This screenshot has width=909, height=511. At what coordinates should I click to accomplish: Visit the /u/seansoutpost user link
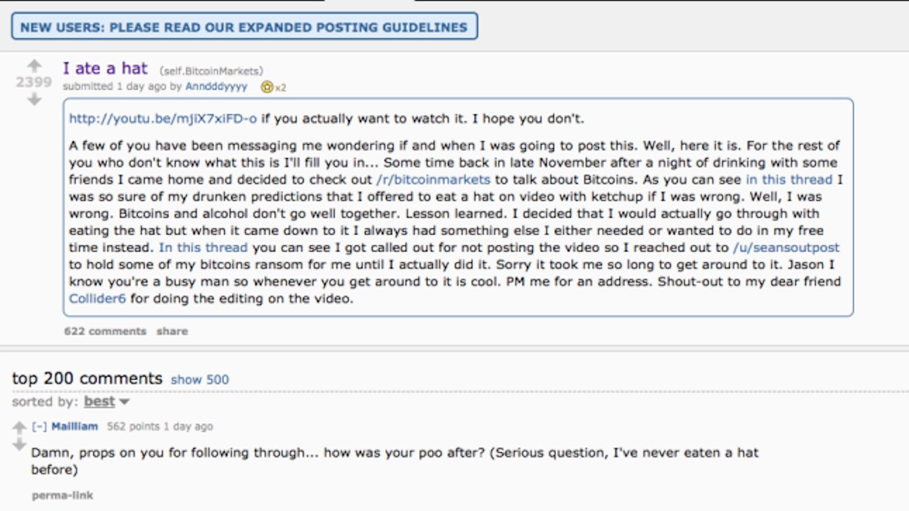pyautogui.click(x=786, y=248)
